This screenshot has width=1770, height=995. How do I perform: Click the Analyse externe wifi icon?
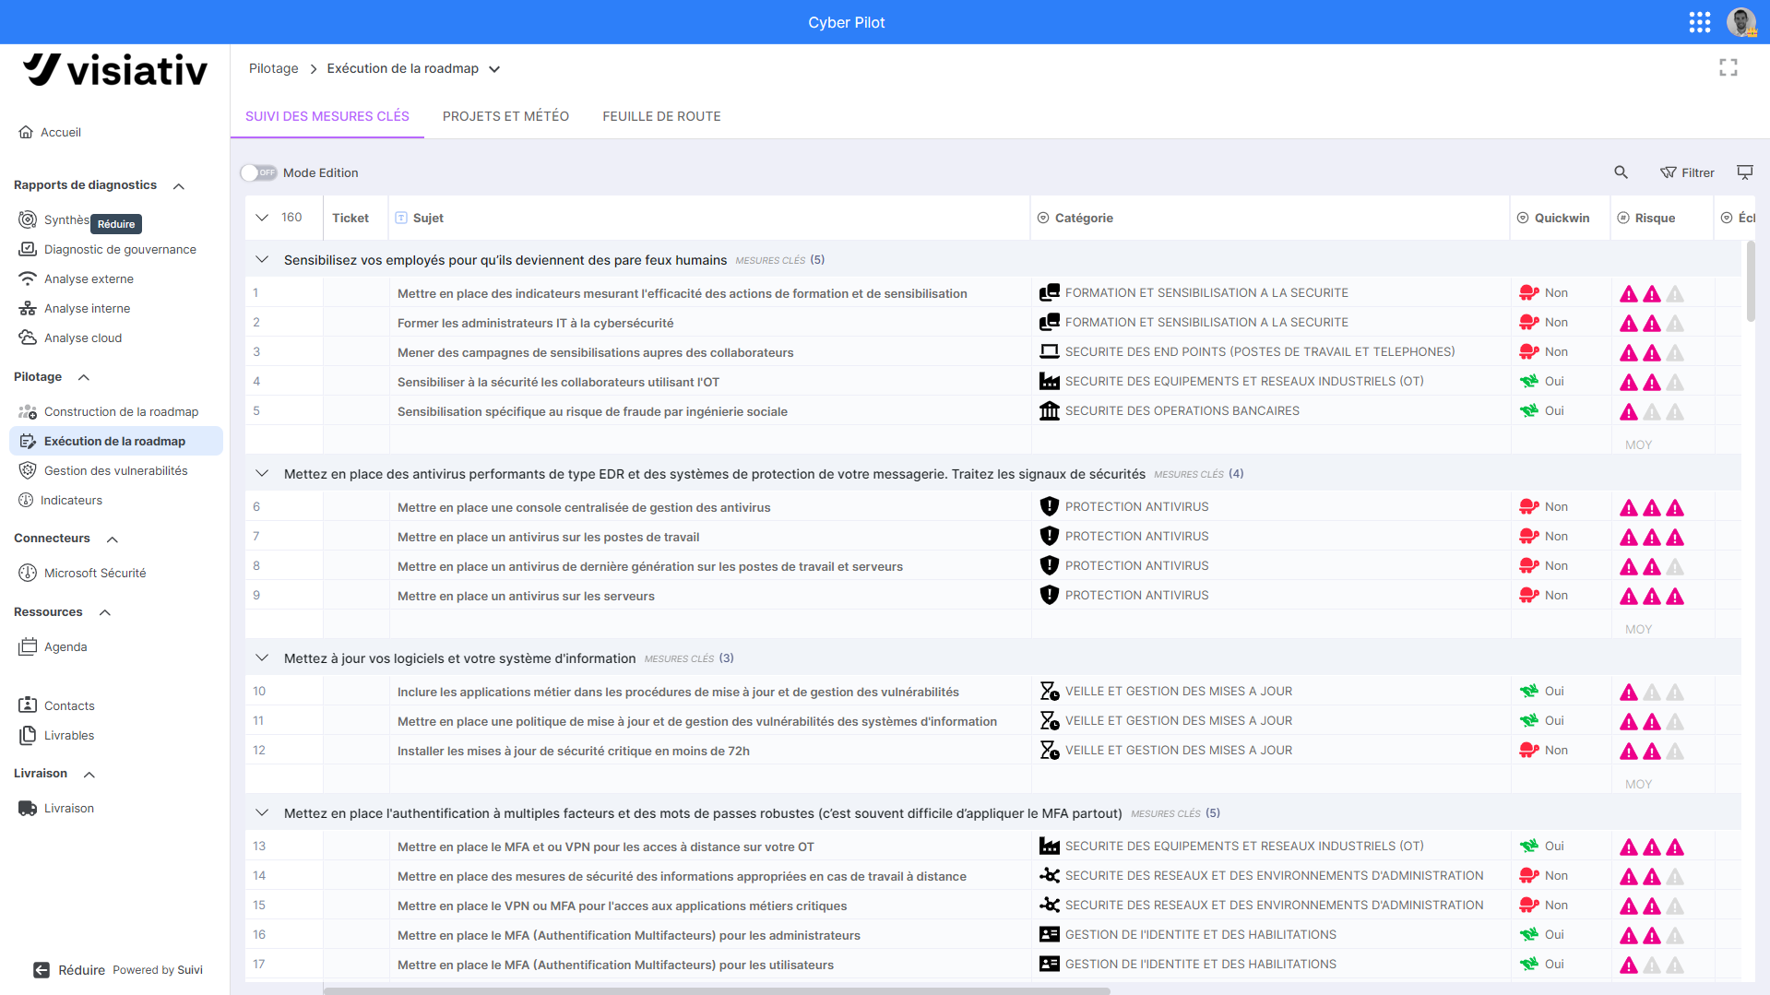click(x=28, y=278)
